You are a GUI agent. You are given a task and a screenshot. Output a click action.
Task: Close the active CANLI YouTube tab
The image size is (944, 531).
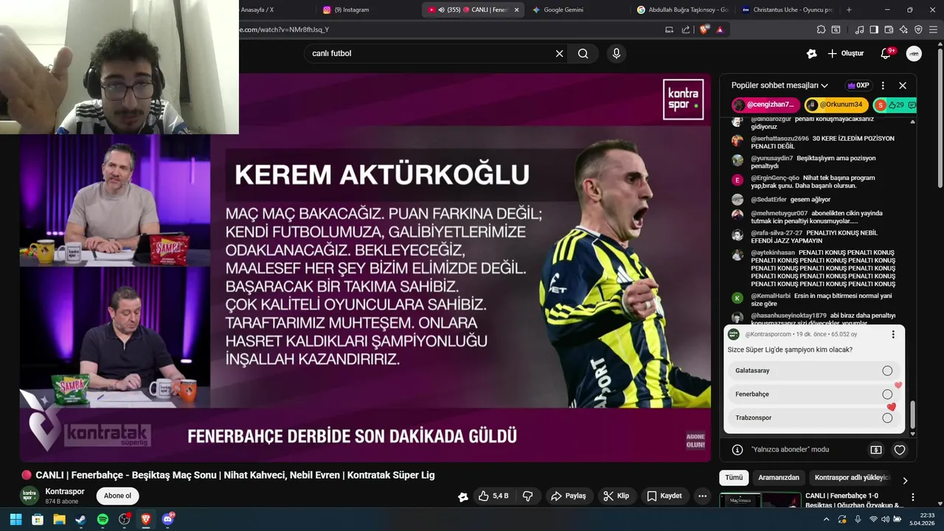click(x=516, y=10)
